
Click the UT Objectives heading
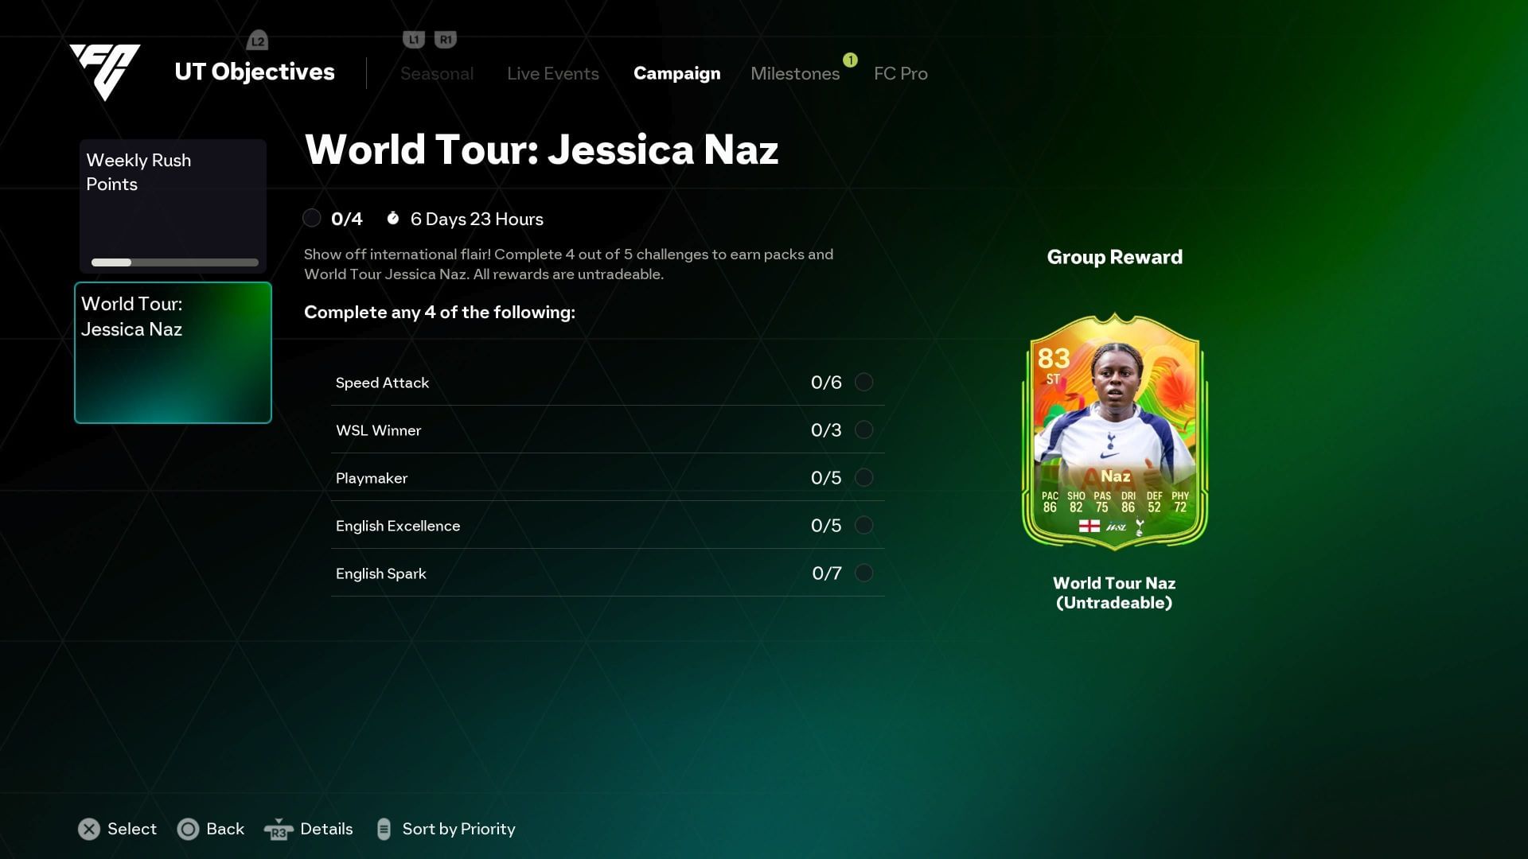(255, 72)
